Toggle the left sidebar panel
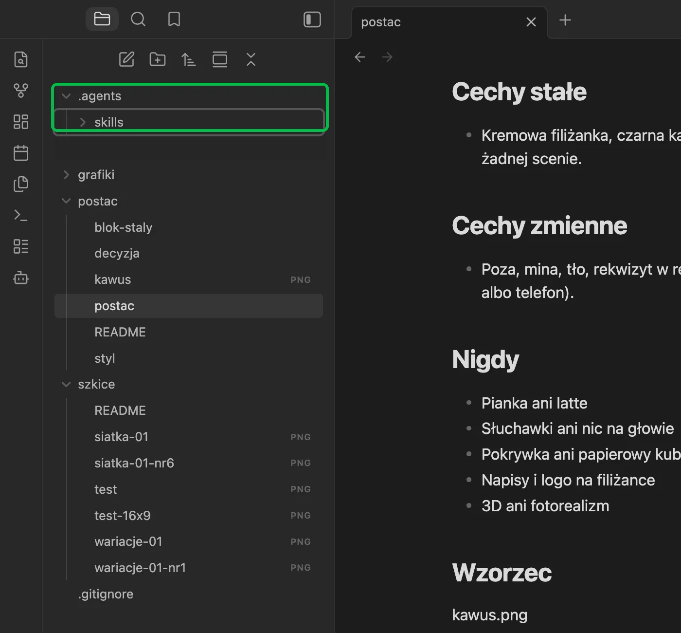The width and height of the screenshot is (681, 633). coord(312,19)
